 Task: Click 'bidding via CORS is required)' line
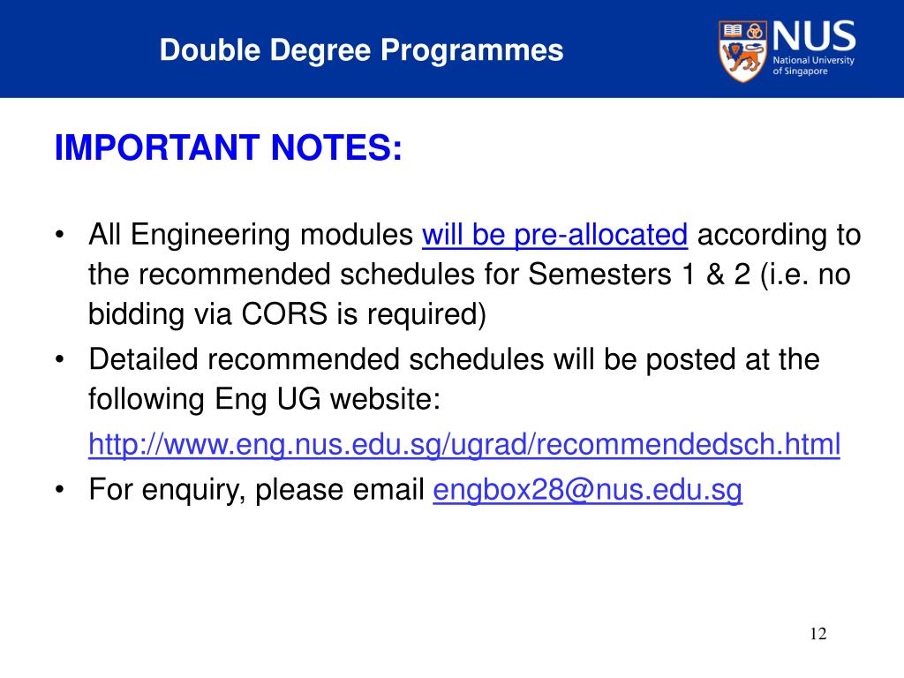click(287, 315)
